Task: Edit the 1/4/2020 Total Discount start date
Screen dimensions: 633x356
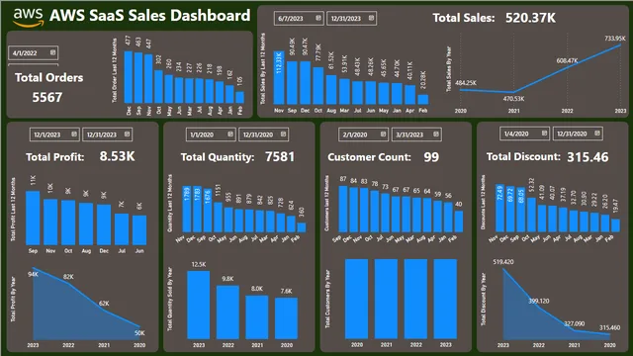Action: click(x=516, y=134)
